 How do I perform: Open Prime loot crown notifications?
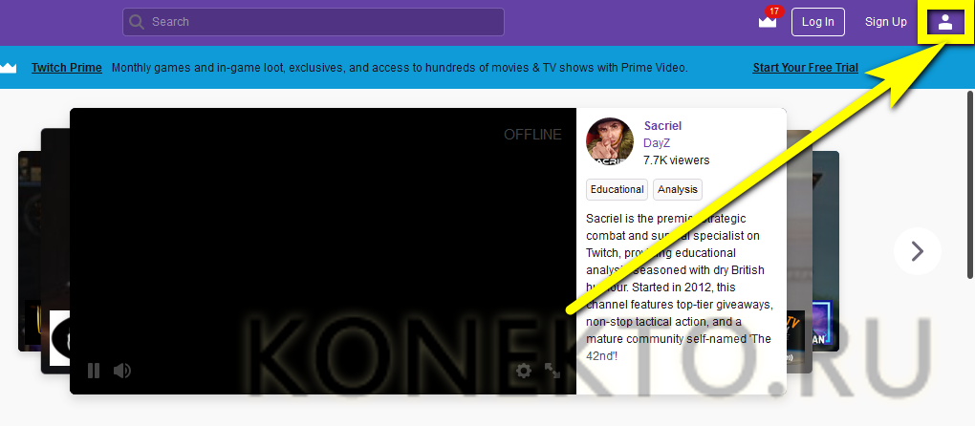(768, 22)
